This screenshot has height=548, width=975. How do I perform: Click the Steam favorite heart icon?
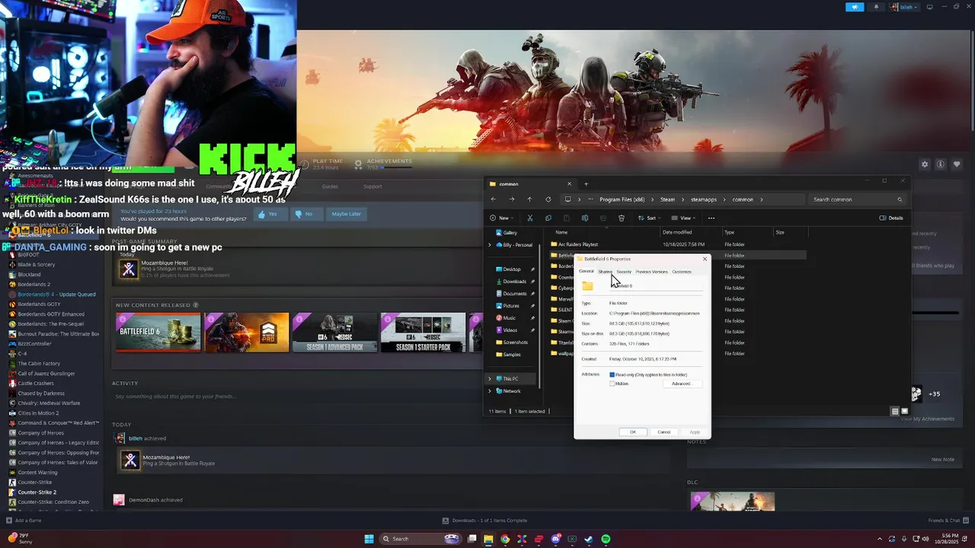click(x=957, y=164)
